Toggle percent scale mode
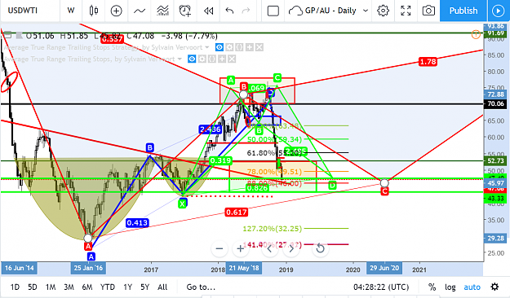 (432, 287)
